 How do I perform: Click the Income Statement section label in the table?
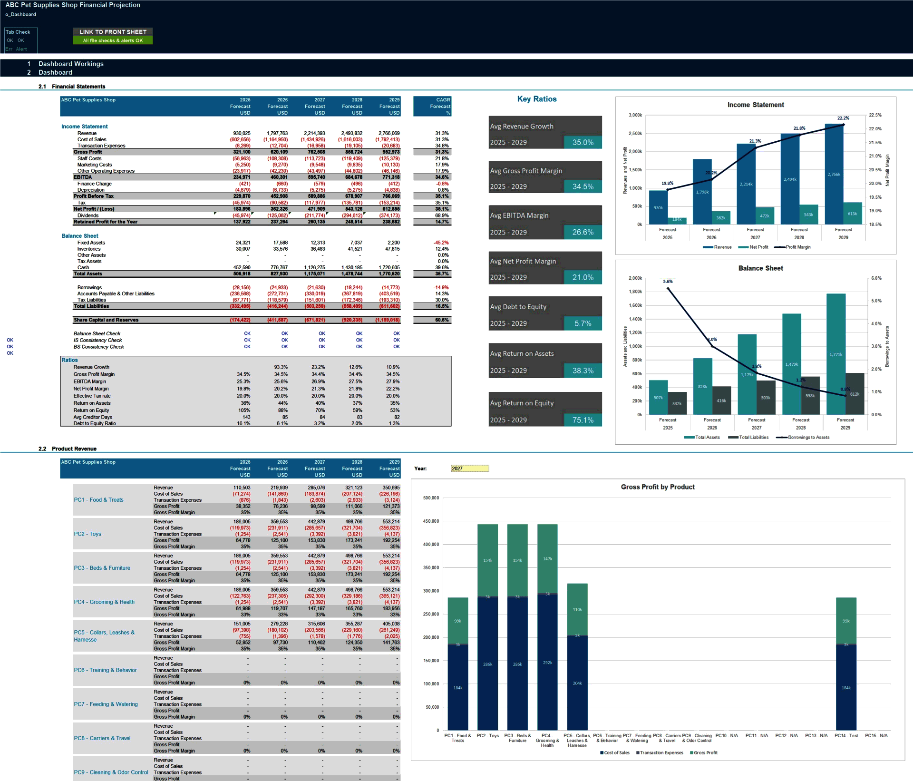point(84,127)
